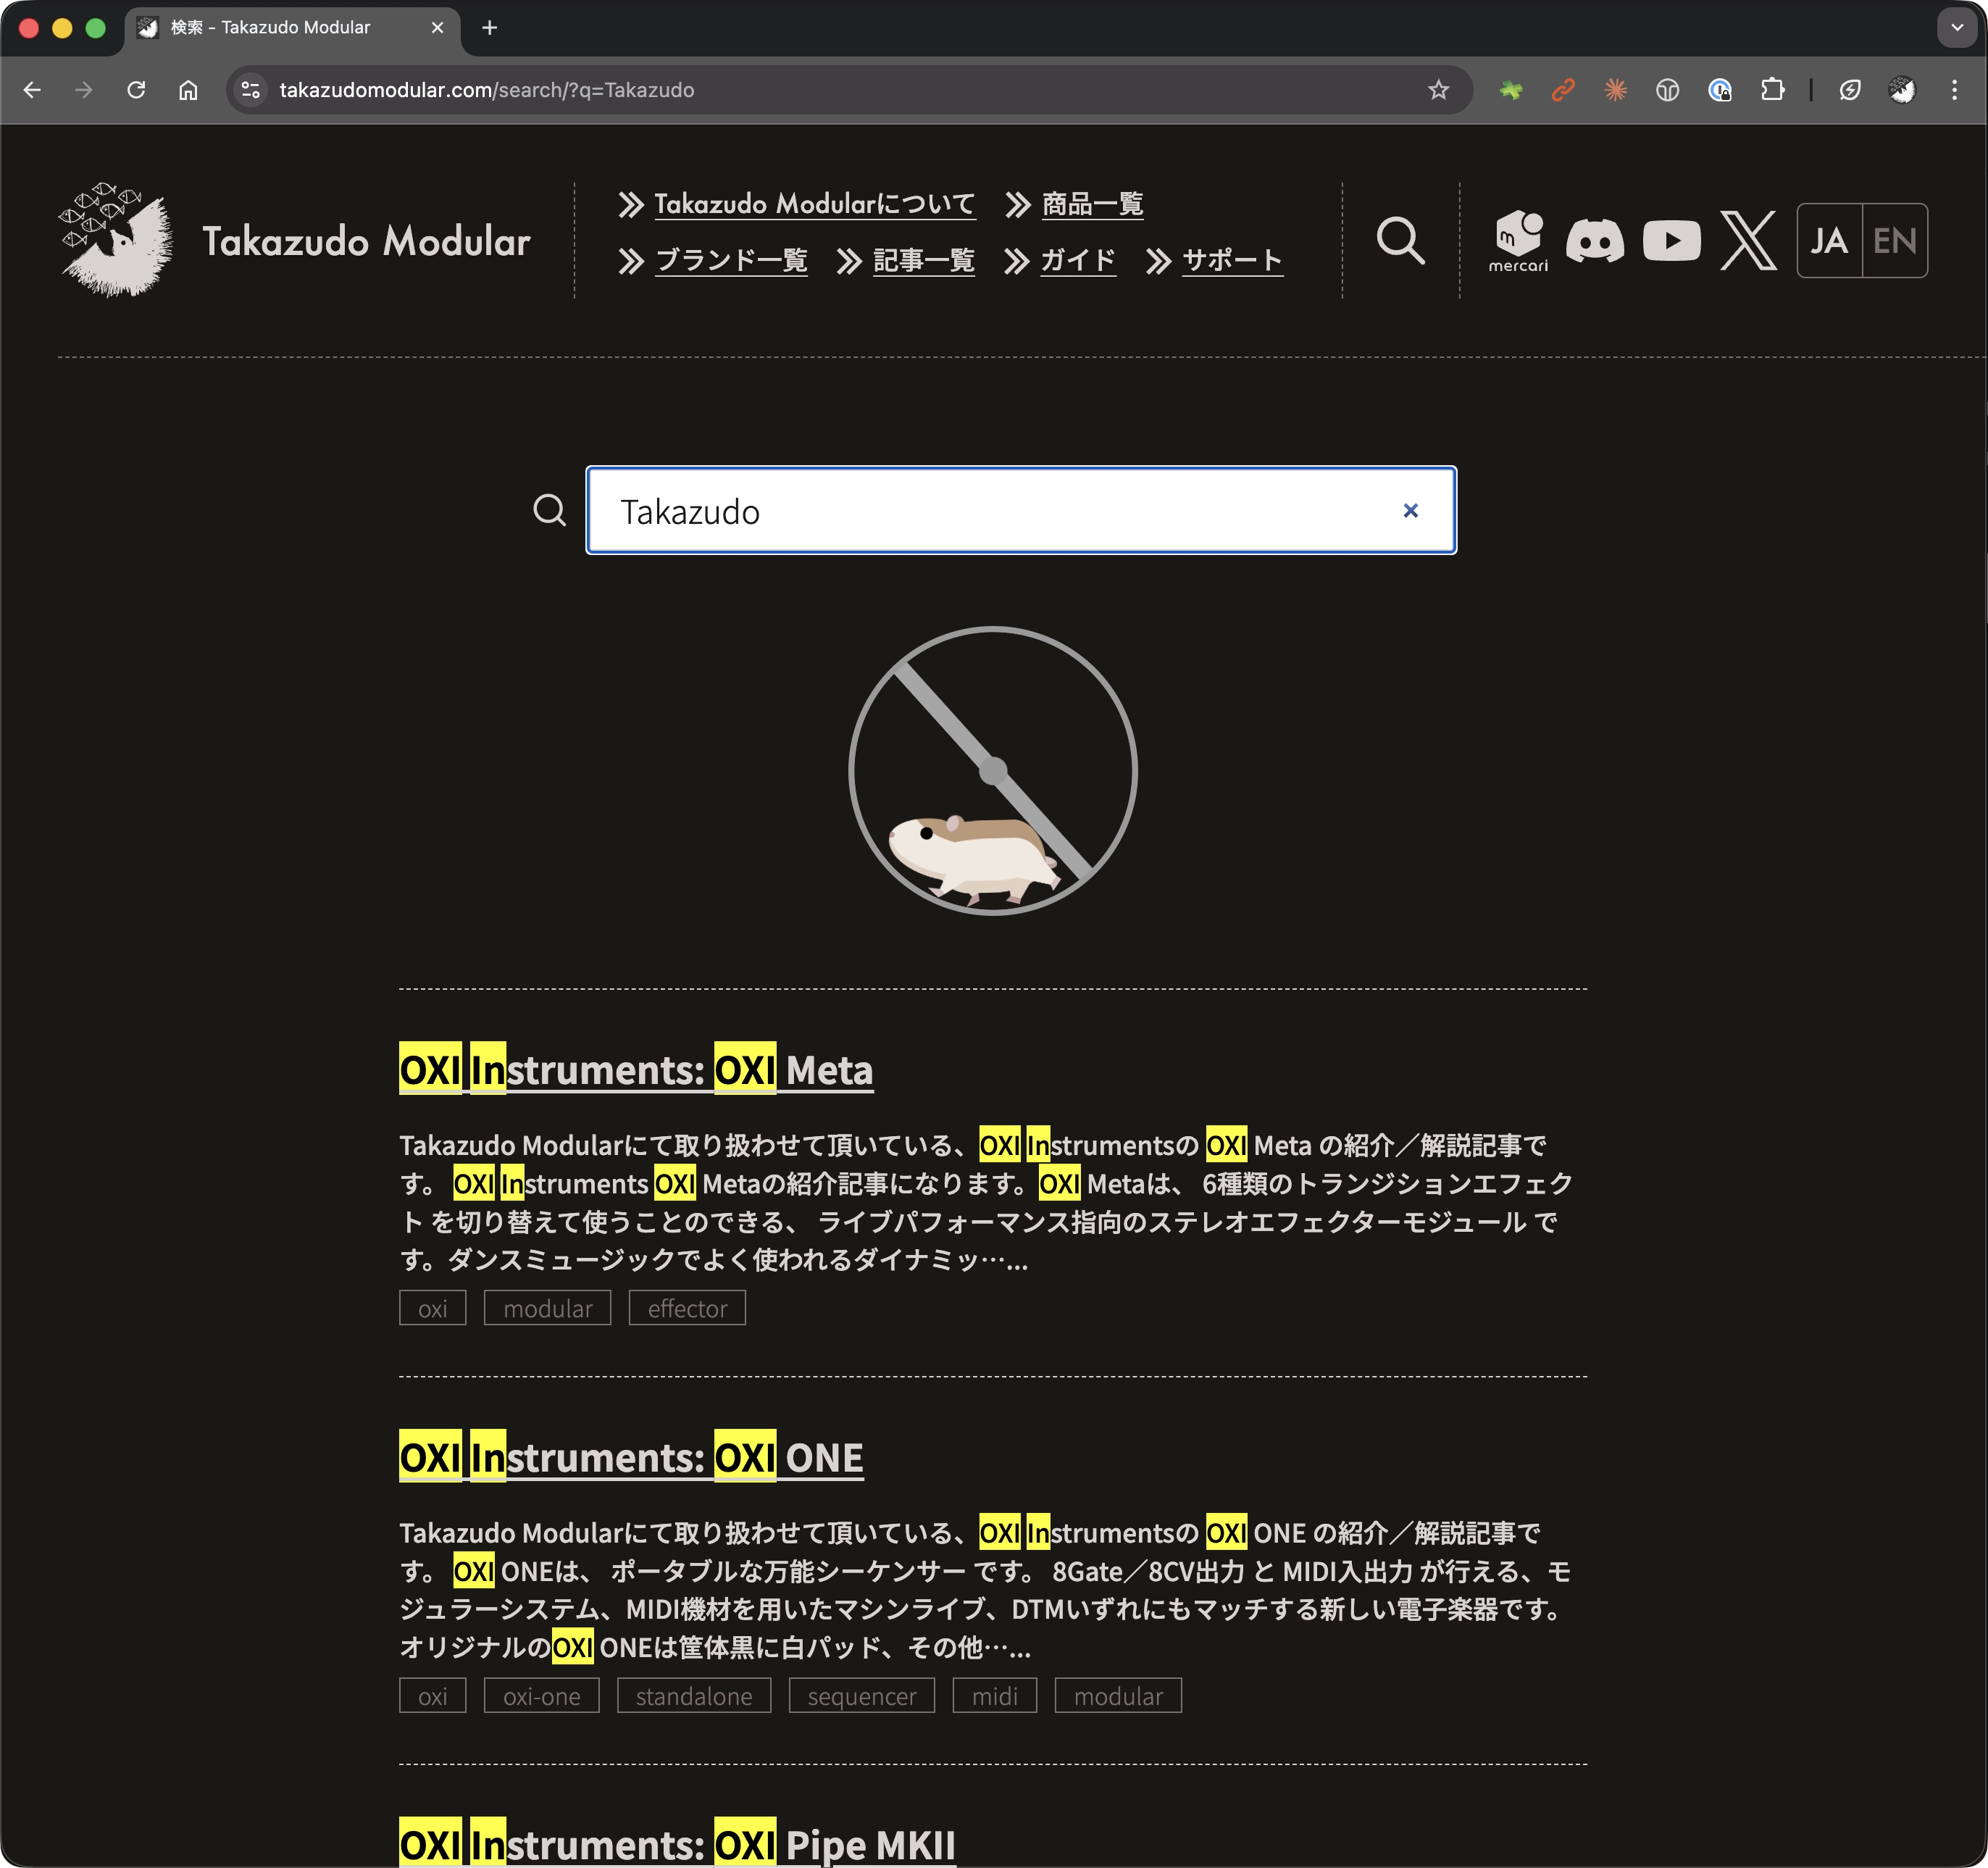Reload the page in browser toolbar
This screenshot has height=1868, width=1988.
tap(136, 90)
